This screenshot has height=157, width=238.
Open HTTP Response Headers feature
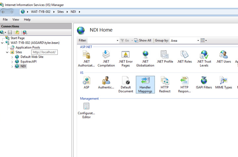tap(184, 85)
